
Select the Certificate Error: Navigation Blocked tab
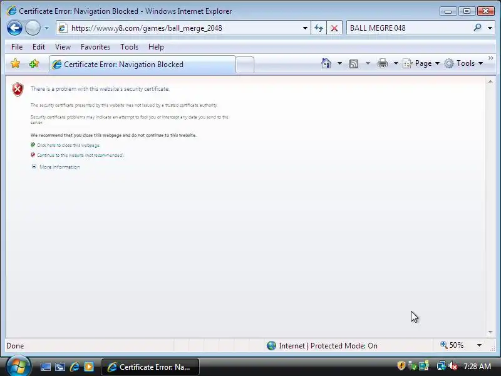pos(142,65)
